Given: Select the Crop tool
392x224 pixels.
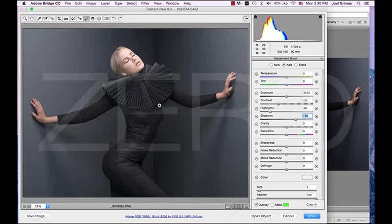Looking at the screenshot, I should tap(59, 18).
